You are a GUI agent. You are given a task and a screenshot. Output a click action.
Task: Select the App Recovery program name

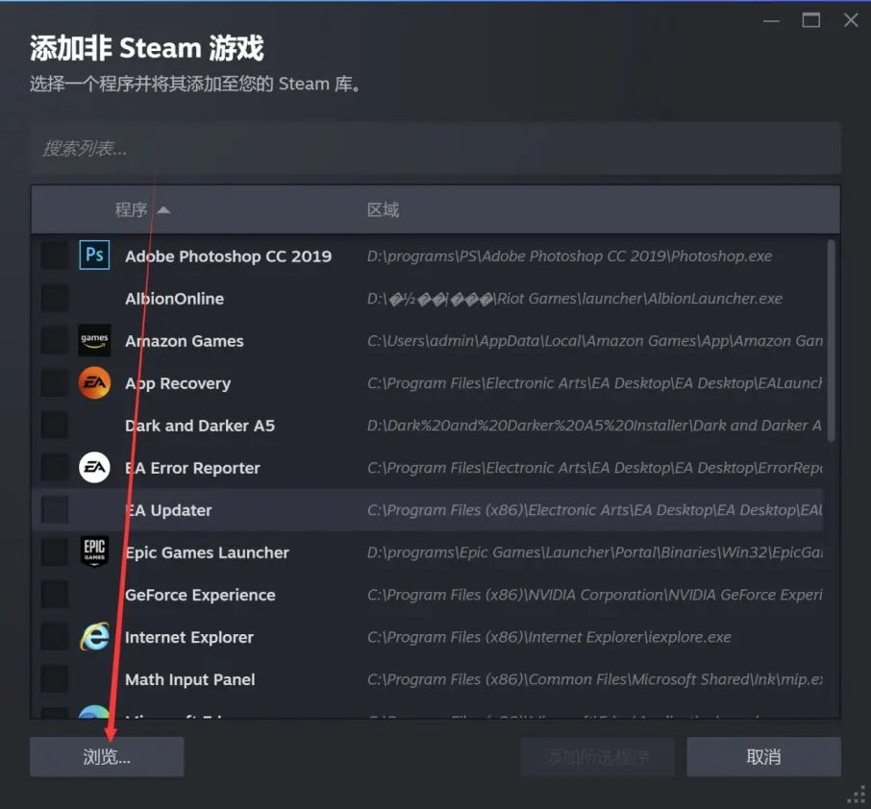click(178, 383)
